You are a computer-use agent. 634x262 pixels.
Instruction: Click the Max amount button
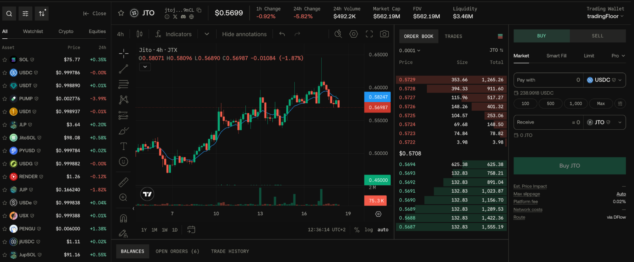601,104
